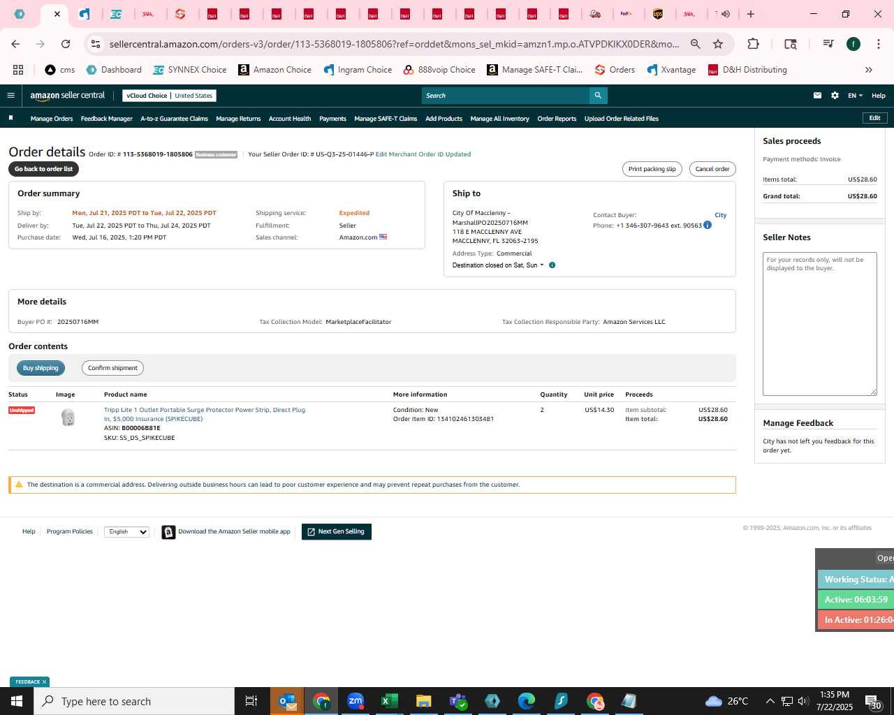Open the settings gear icon

(x=835, y=96)
